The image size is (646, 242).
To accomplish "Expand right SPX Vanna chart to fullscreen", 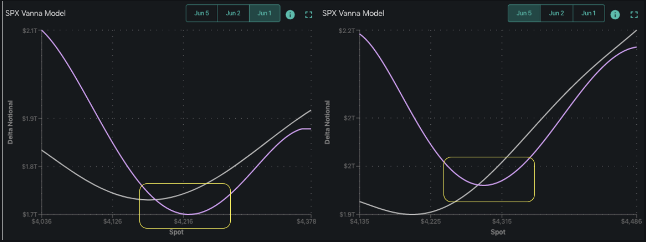I will tap(634, 15).
